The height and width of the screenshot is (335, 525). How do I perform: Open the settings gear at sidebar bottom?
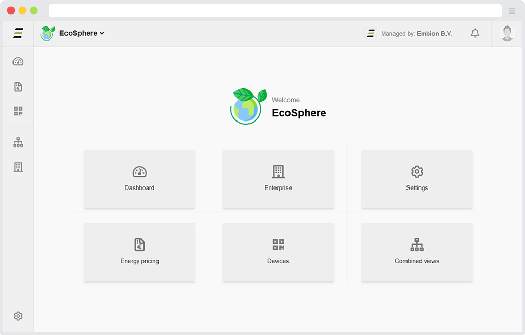18,316
